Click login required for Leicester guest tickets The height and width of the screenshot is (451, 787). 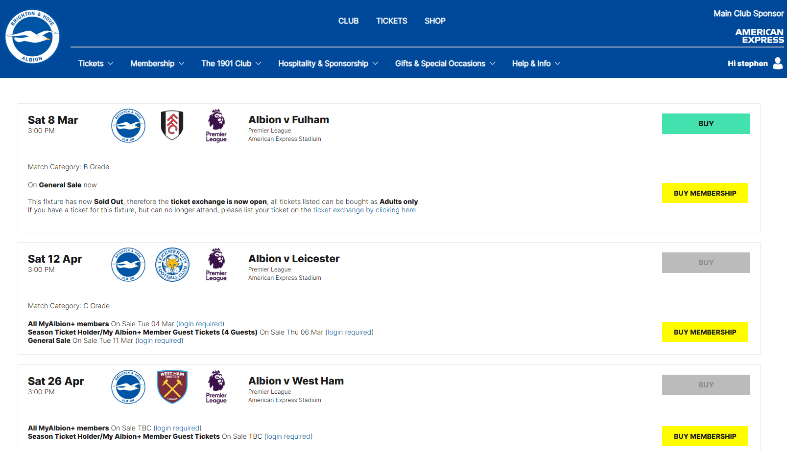350,332
